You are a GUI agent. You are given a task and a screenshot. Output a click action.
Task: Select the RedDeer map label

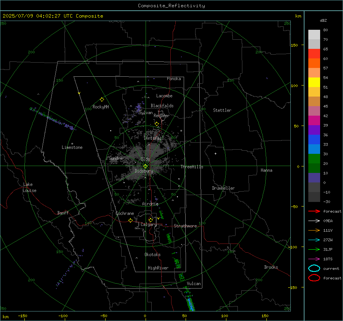162,116
